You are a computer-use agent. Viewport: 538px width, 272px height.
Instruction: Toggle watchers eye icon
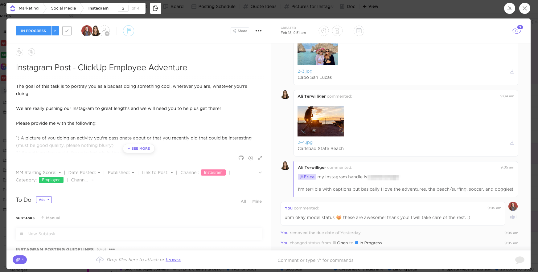(x=516, y=31)
